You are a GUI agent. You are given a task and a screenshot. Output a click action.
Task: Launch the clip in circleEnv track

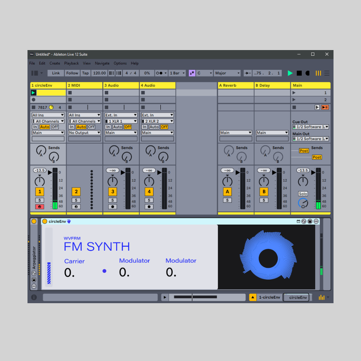click(x=33, y=93)
